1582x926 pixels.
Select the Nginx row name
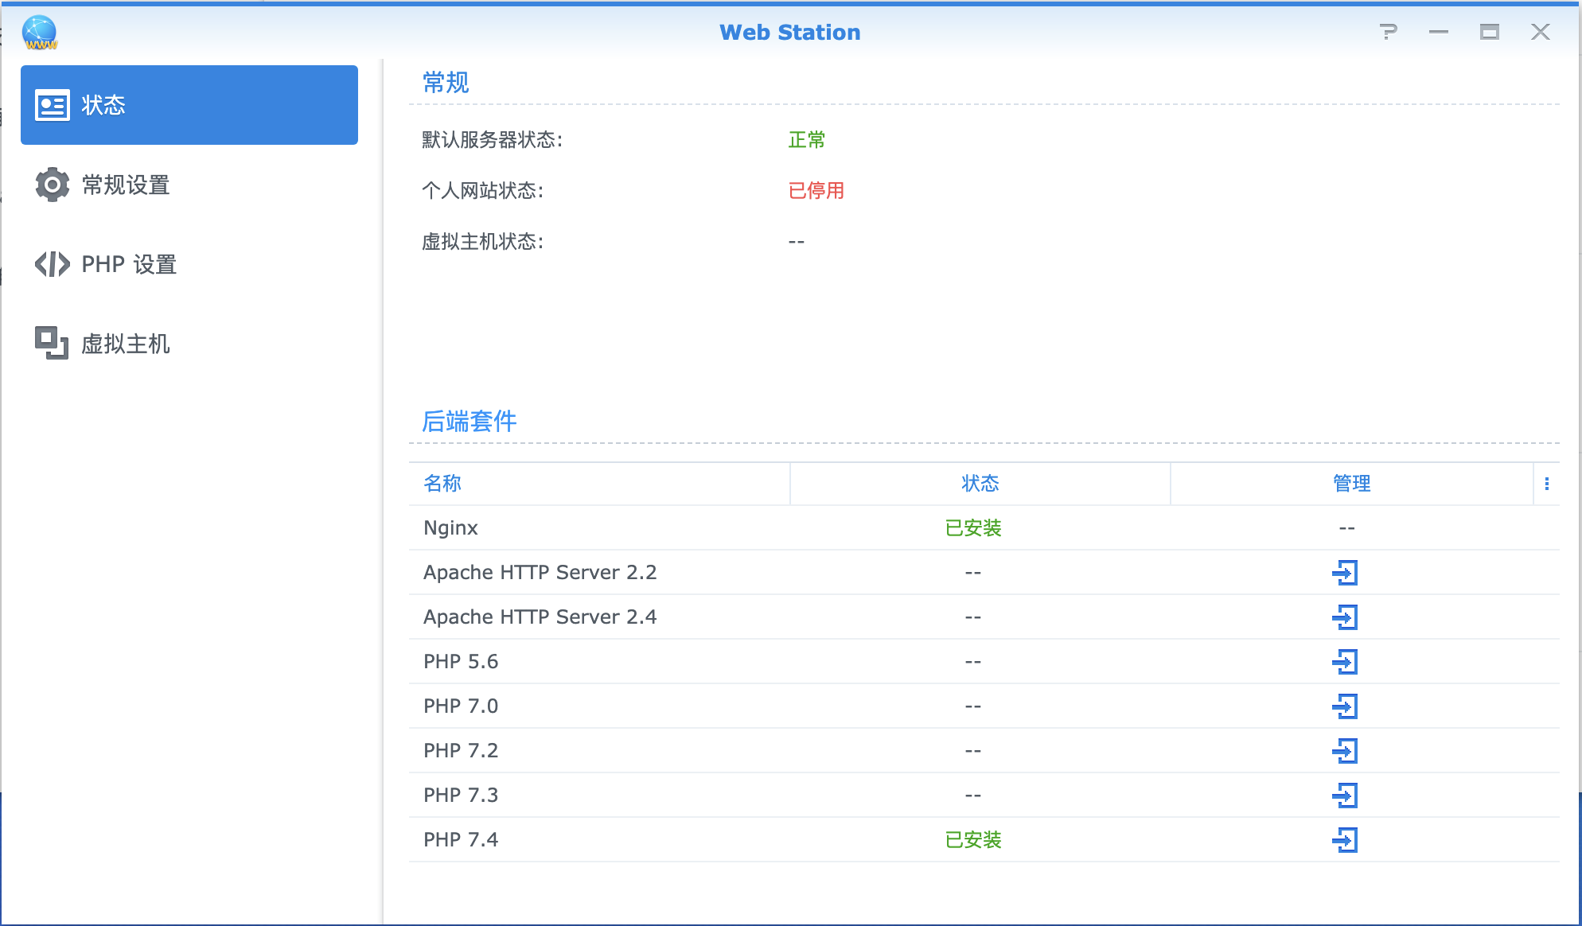(450, 528)
